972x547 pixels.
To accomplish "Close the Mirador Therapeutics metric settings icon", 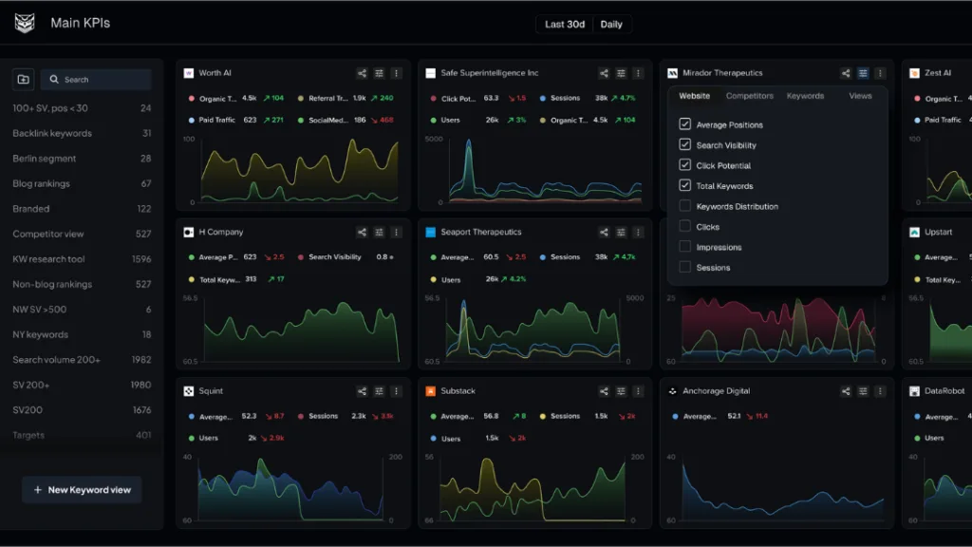I will (x=863, y=73).
